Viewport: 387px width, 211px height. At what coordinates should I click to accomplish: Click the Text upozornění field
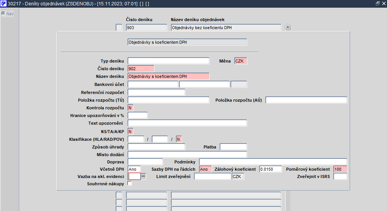pyautogui.click(x=187, y=123)
